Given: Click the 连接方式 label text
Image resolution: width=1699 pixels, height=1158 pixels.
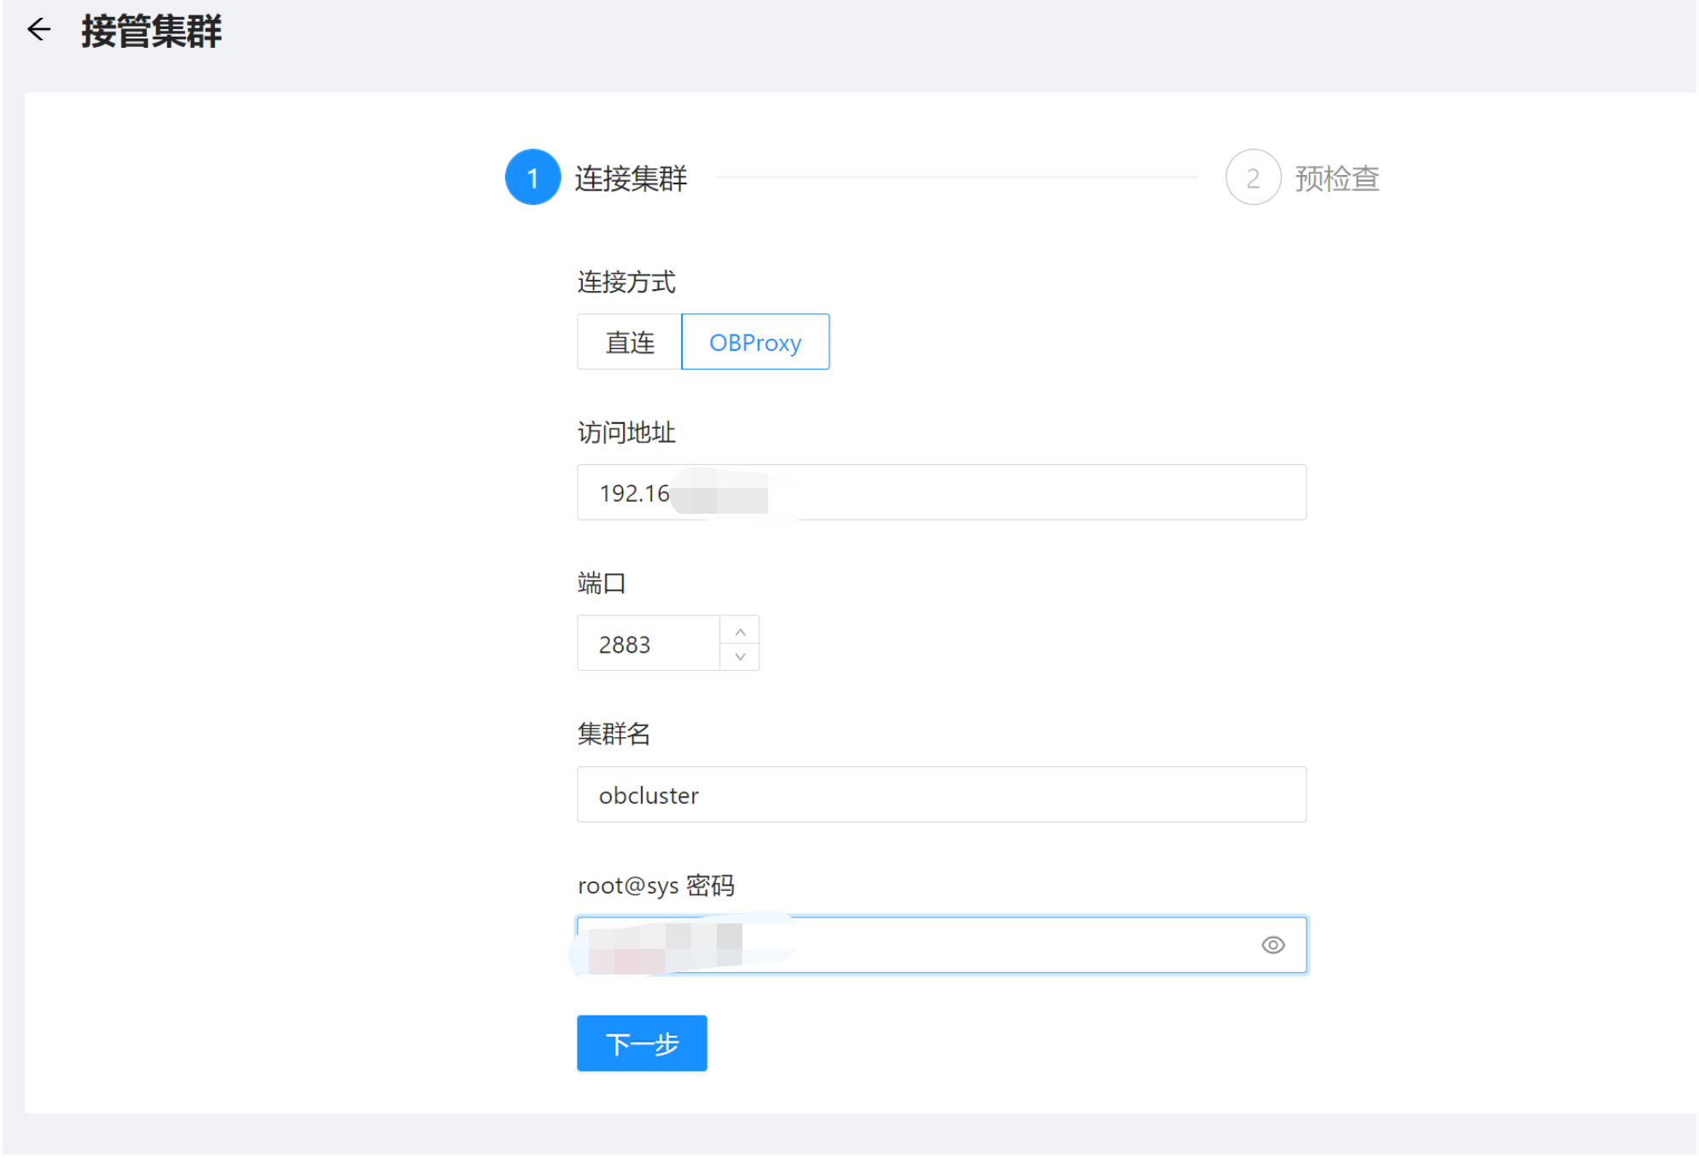Looking at the screenshot, I should (626, 282).
